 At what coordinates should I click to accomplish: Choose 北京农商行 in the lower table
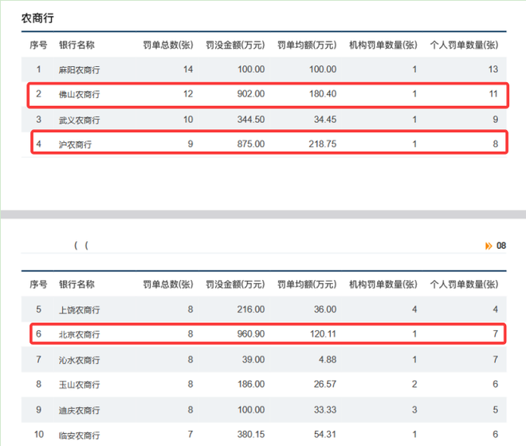(x=80, y=334)
